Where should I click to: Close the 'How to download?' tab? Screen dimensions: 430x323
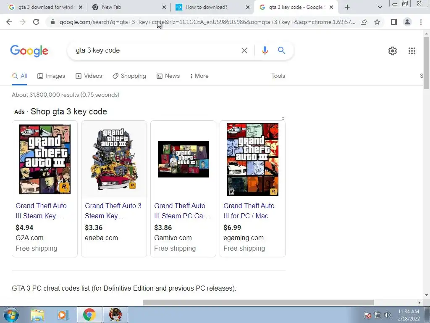[248, 8]
